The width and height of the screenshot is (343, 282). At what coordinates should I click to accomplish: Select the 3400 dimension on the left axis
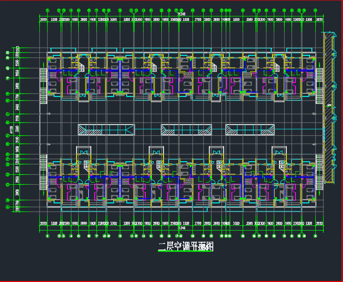tap(17, 107)
